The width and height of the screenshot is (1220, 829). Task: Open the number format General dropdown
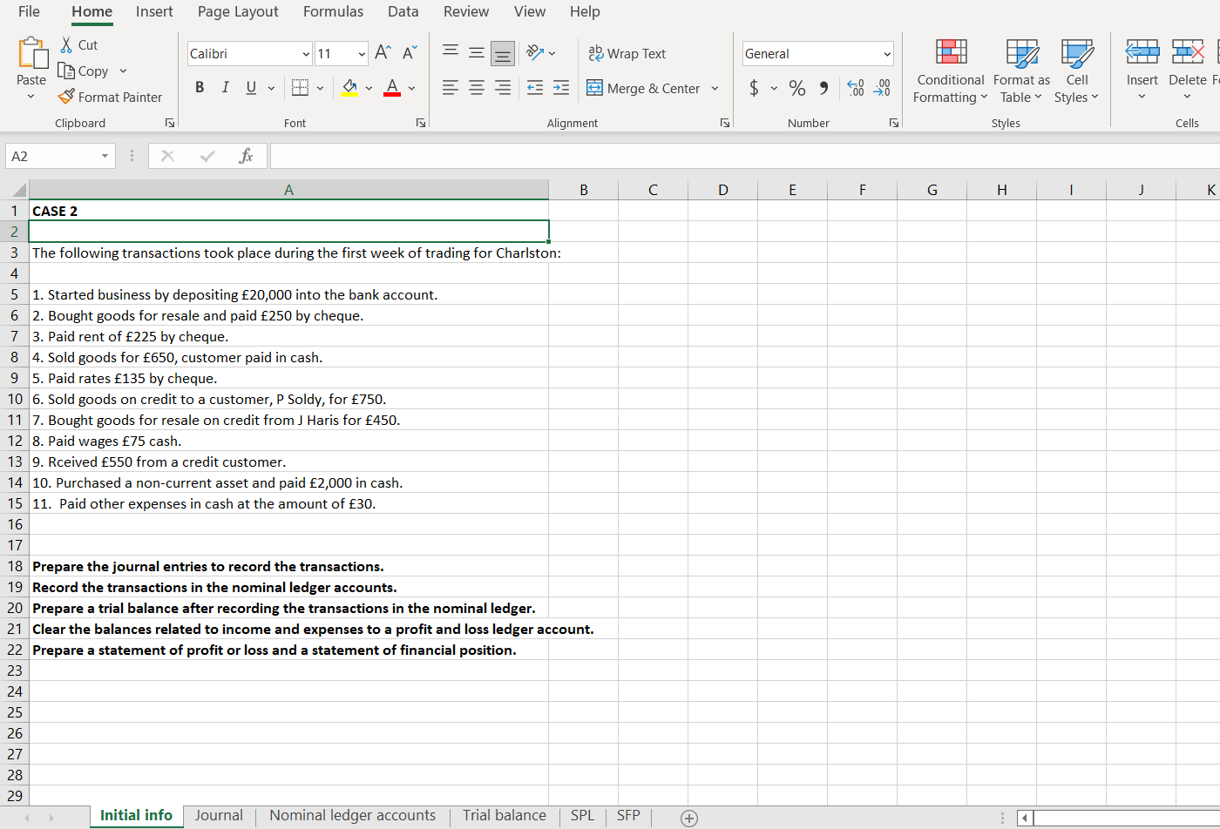coord(887,54)
